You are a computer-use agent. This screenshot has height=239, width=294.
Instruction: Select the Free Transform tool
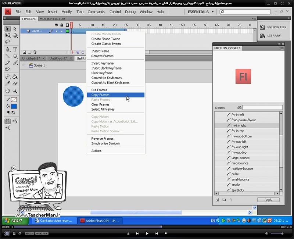(x=7, y=35)
